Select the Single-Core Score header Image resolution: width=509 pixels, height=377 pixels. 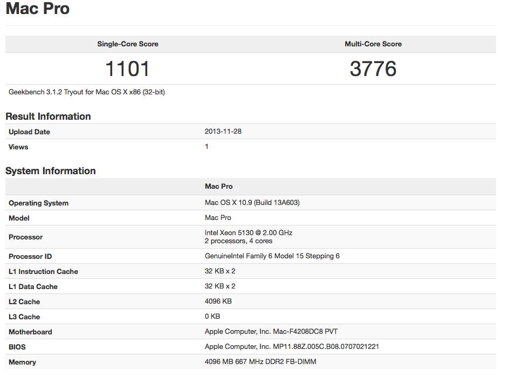coord(128,44)
